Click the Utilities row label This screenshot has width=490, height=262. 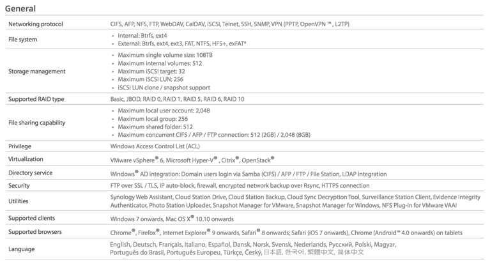(x=18, y=201)
